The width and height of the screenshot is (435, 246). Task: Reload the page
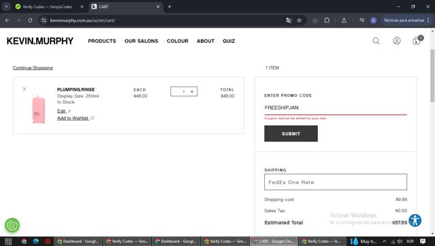[x=30, y=20]
